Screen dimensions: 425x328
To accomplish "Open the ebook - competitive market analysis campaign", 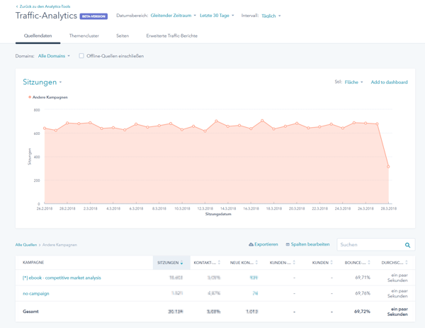I will (x=62, y=278).
